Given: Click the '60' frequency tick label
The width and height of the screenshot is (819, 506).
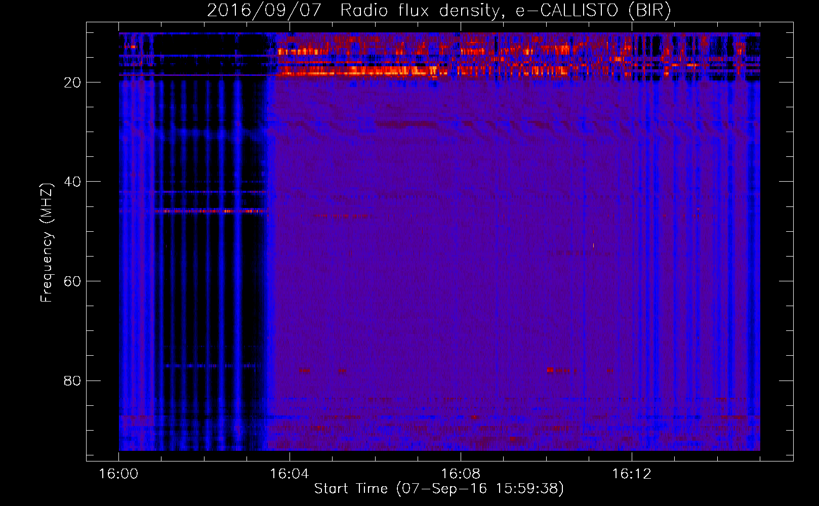Looking at the screenshot, I should [72, 281].
